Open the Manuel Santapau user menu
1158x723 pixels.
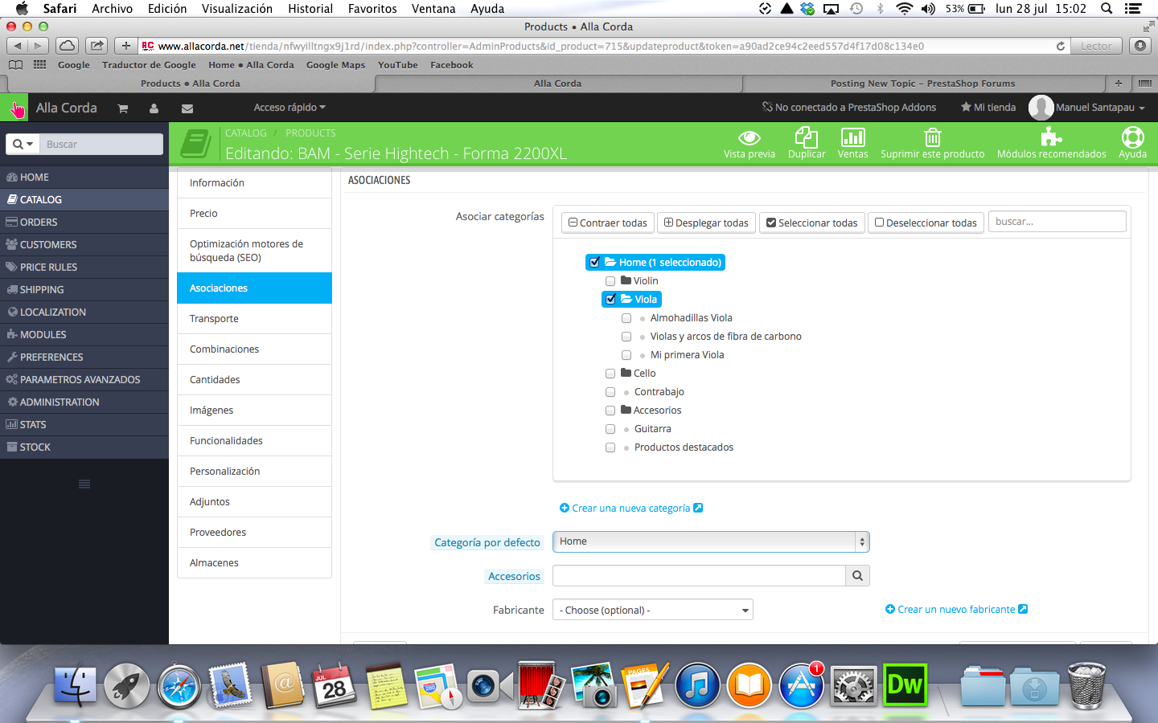(x=1087, y=108)
